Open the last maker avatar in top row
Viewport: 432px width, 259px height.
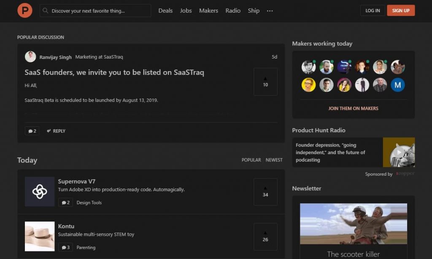point(398,67)
